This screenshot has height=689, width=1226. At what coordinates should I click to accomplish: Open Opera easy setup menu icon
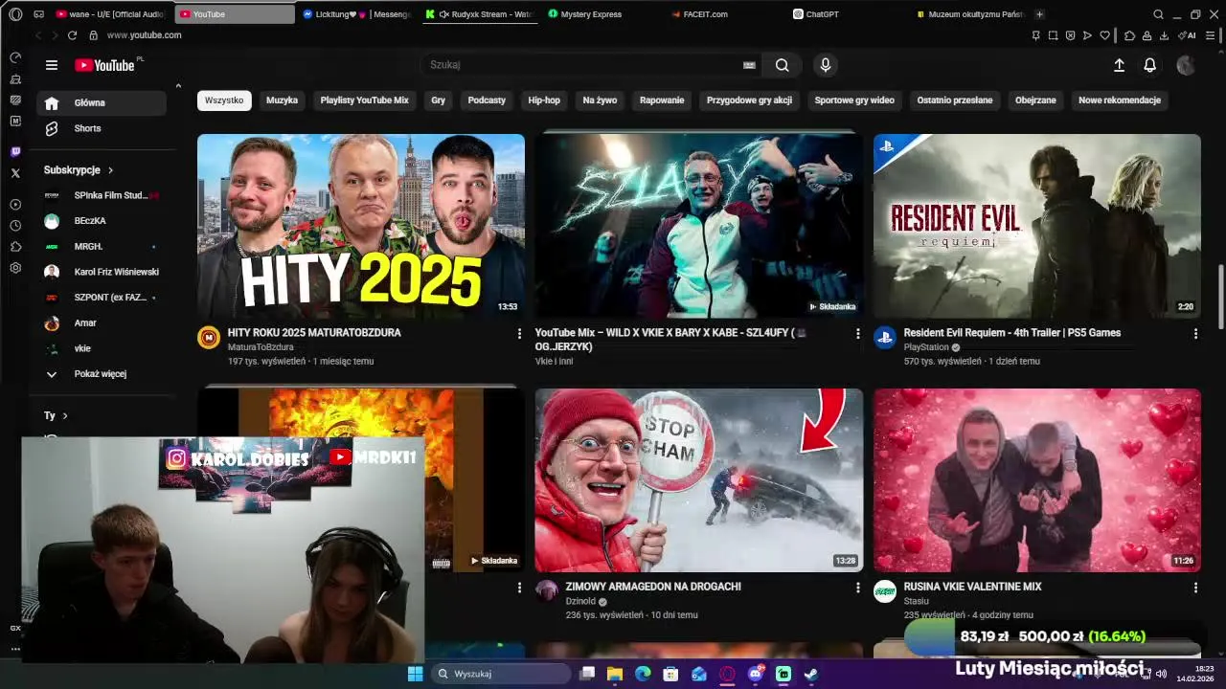click(1210, 35)
